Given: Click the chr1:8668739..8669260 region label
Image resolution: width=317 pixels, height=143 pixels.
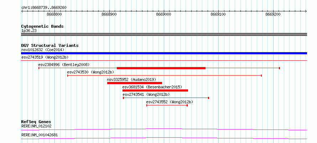Looking at the screenshot, I should (44, 8).
